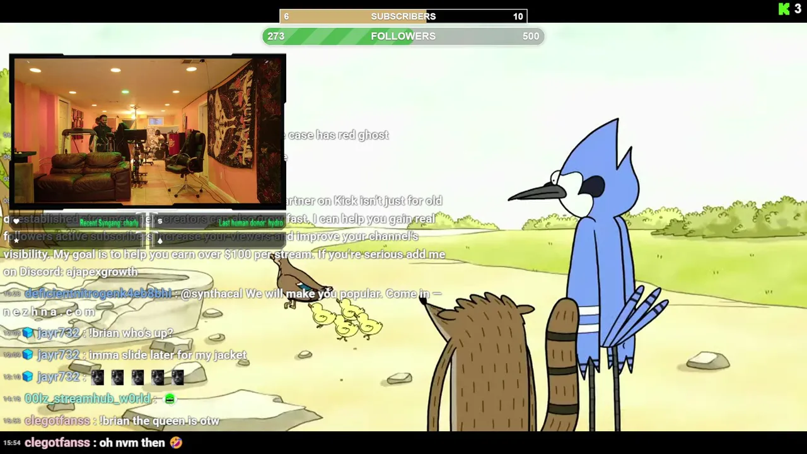Click cube badge on jayr732's face-emote message
Viewport: 807px width, 454px height.
(x=28, y=377)
